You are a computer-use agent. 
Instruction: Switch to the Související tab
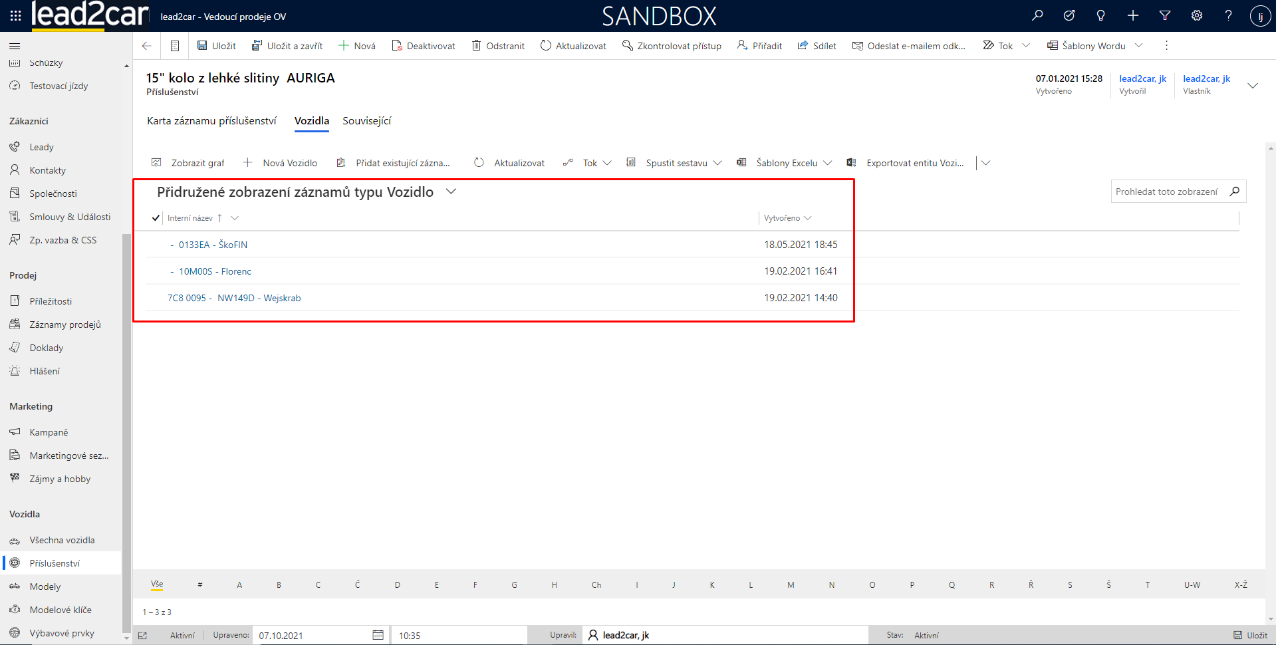click(366, 120)
